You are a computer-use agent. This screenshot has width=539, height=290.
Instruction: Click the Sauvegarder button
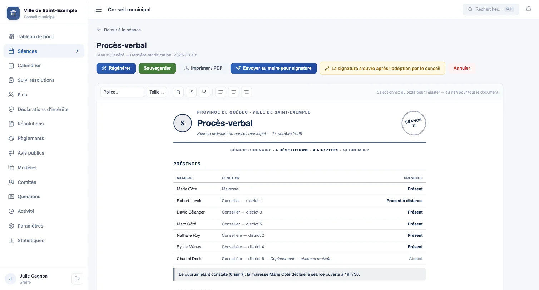[157, 68]
